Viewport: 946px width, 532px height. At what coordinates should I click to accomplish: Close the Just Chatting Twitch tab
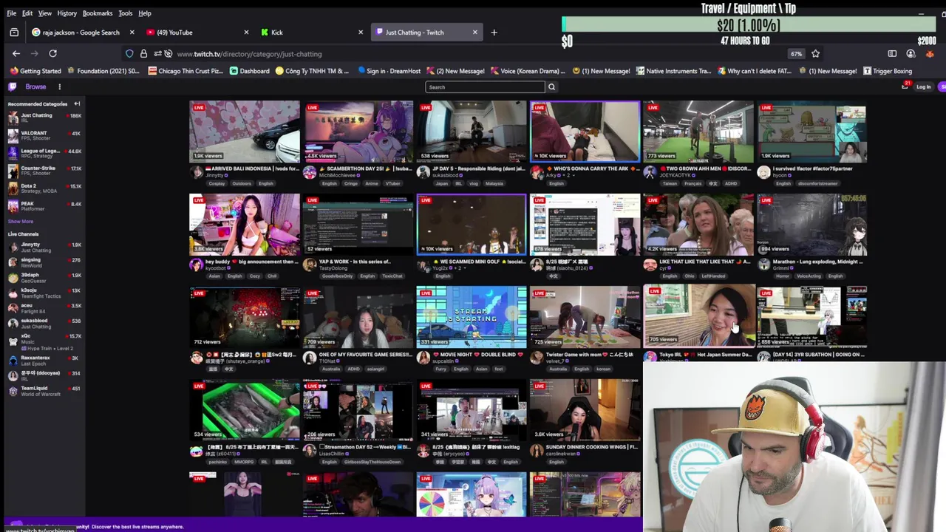click(474, 33)
